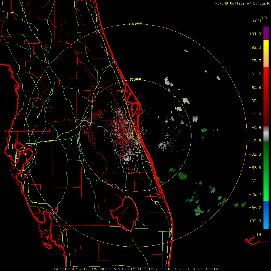This screenshot has width=271, height=271.
Task: Select the -32.0 velocity scale value
Action: pos(255,154)
